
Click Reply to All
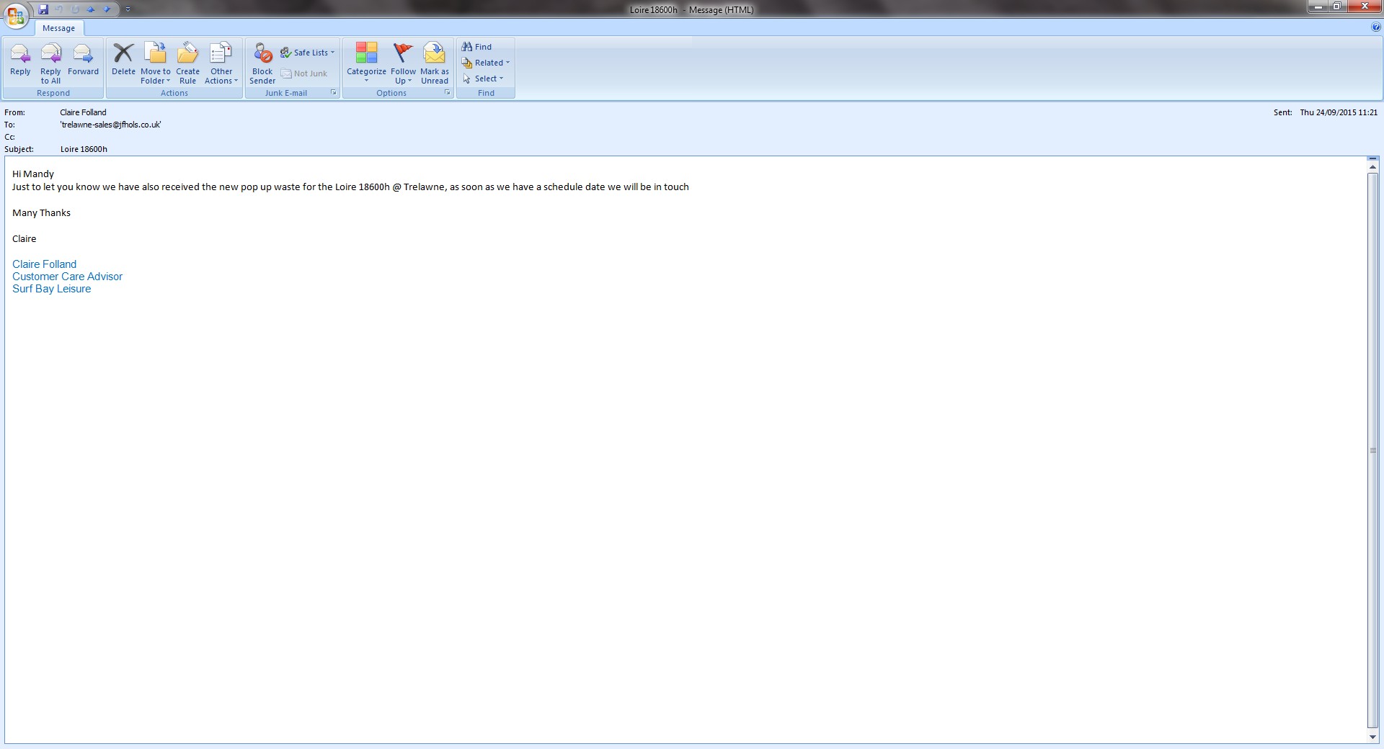coord(50,63)
